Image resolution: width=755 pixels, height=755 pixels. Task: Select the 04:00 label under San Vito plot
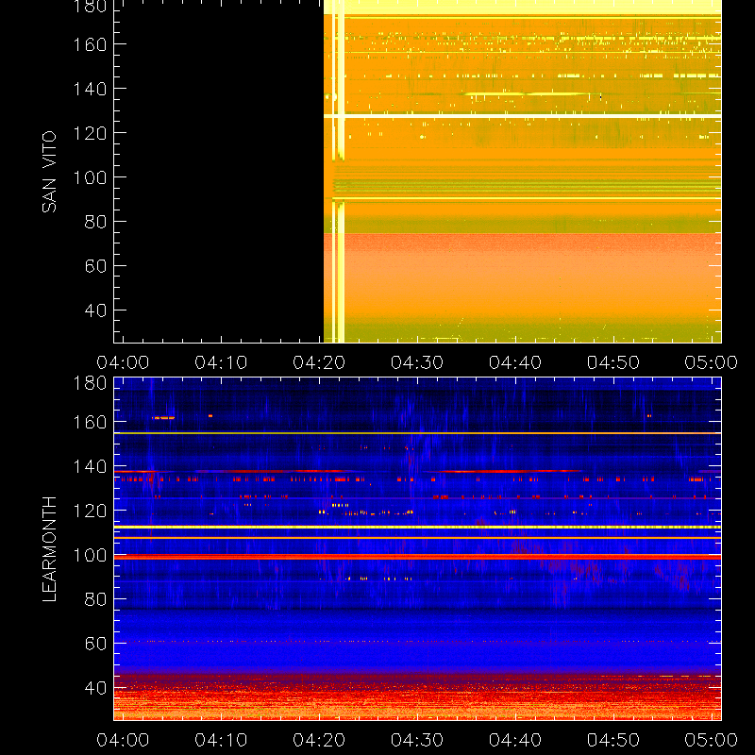pos(123,362)
